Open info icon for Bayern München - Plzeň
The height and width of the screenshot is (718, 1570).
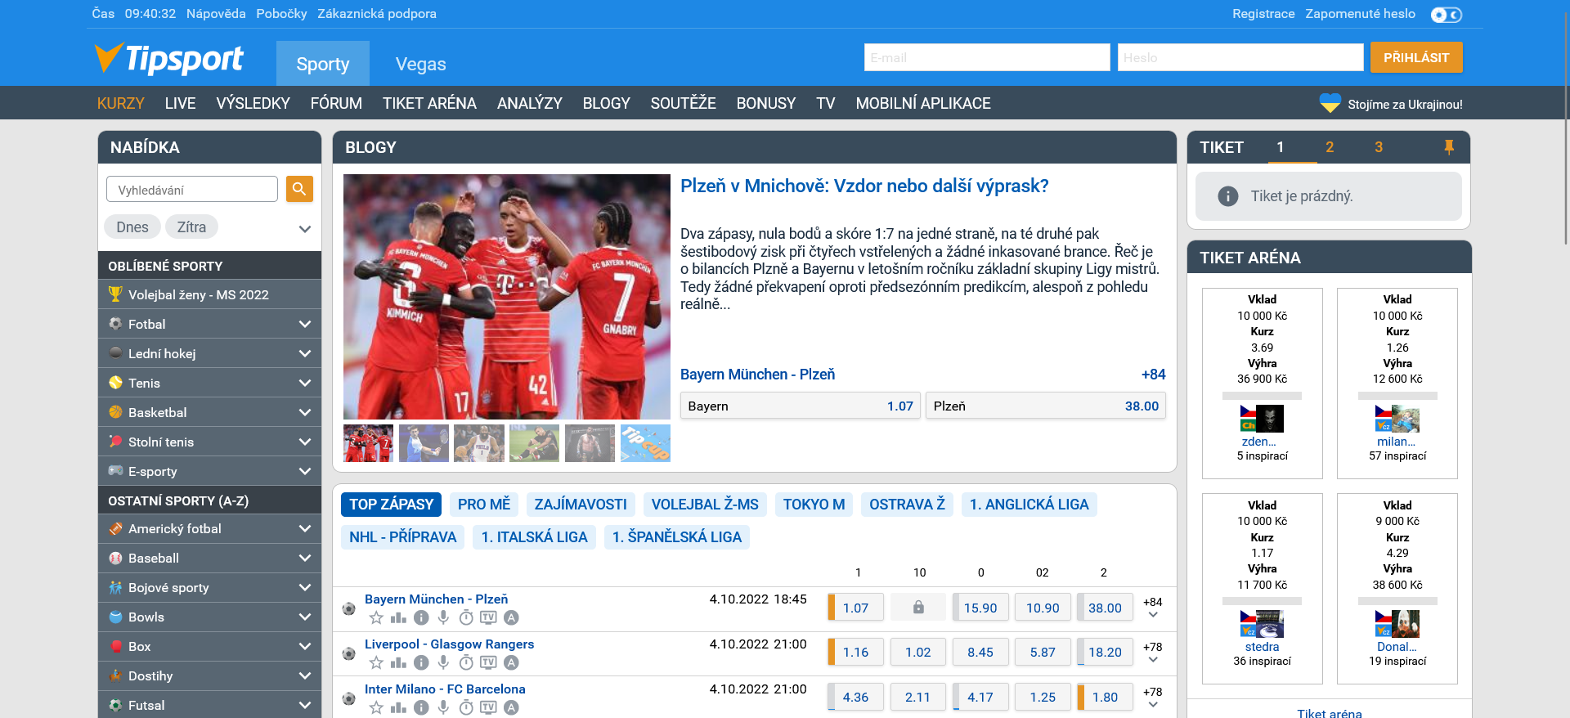[x=421, y=617]
